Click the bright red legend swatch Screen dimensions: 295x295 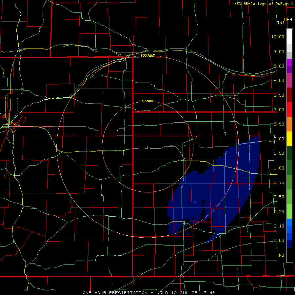pos(289,109)
